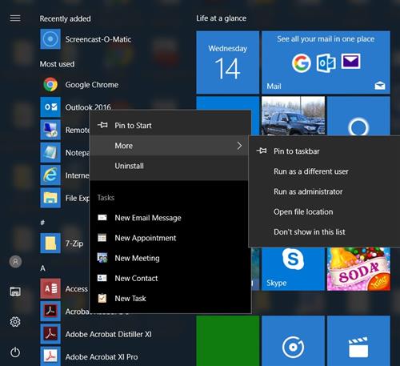400x366 pixels.
Task: Click the Access label
Action: click(77, 289)
